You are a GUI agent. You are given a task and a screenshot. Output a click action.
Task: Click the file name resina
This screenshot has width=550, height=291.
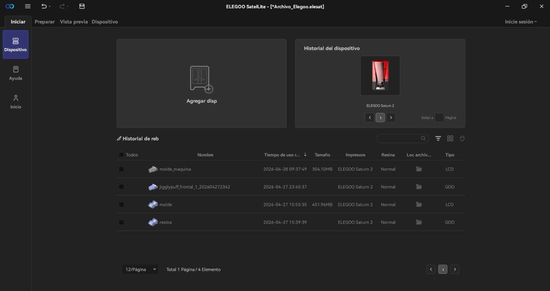tap(165, 222)
